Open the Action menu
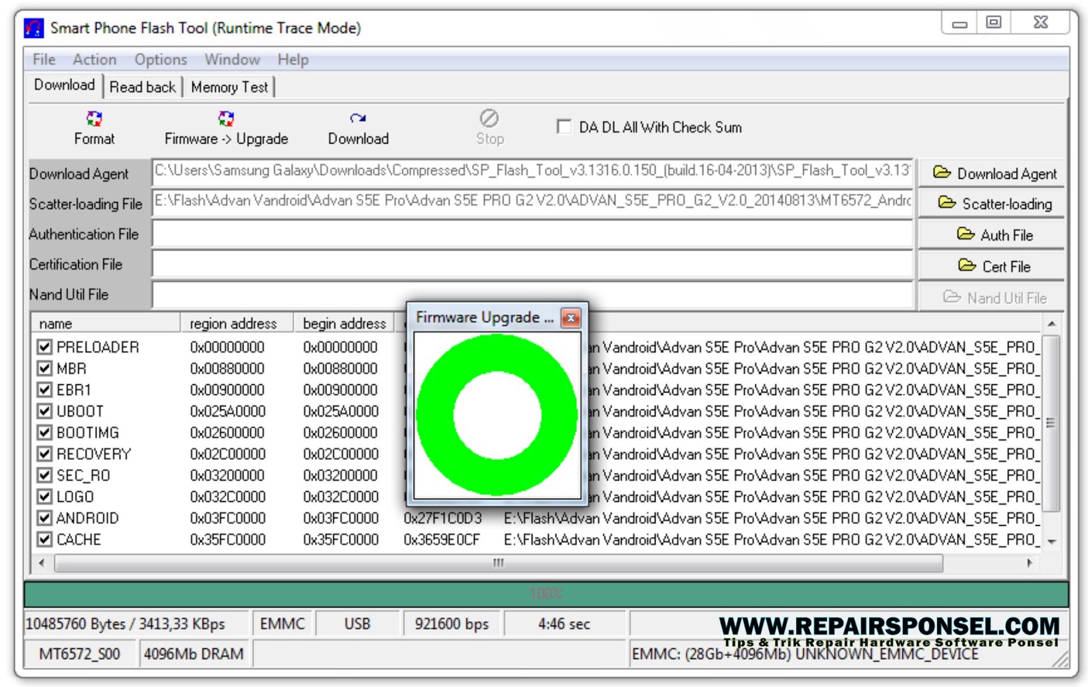Screen dimensions: 1088x687 (94, 60)
